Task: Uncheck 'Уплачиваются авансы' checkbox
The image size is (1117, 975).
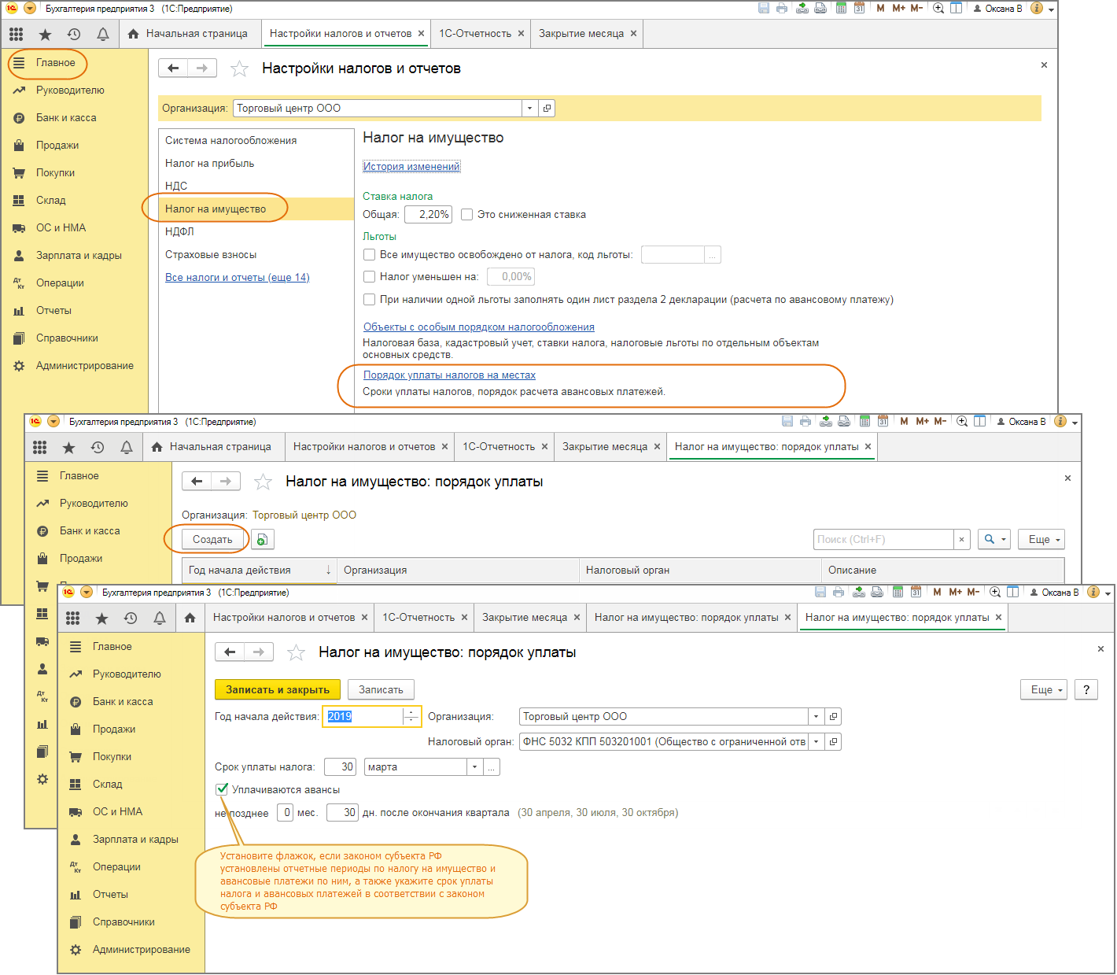Action: point(223,789)
